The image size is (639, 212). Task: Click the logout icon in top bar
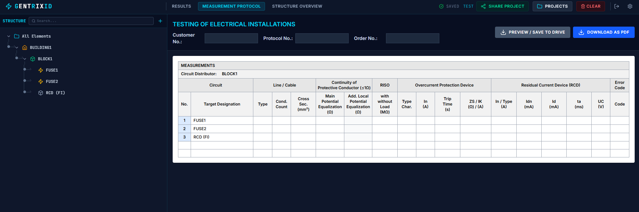pyautogui.click(x=617, y=6)
